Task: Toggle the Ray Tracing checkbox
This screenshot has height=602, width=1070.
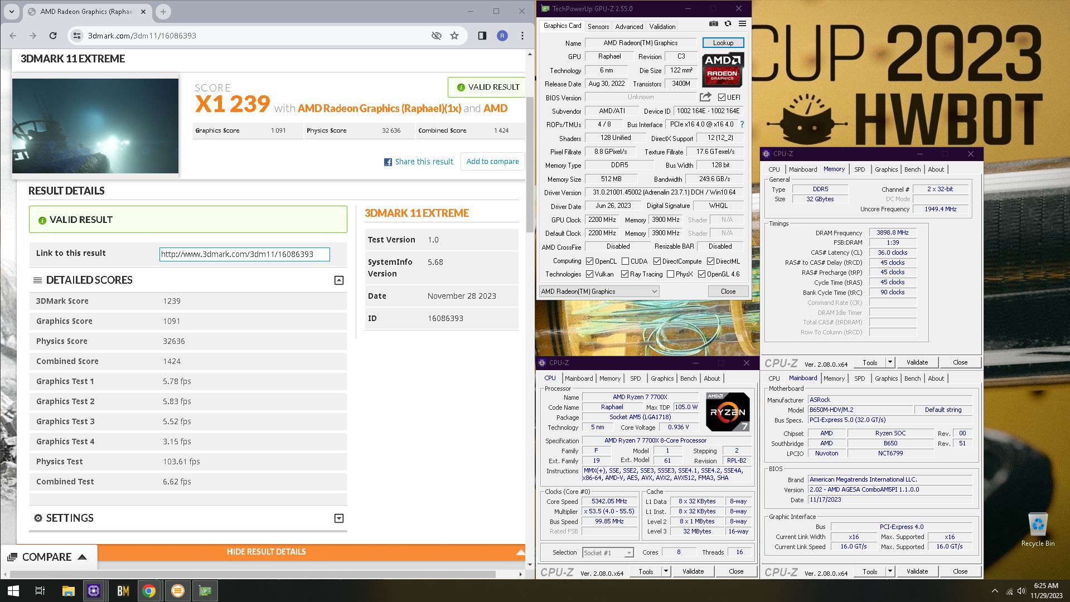Action: (x=625, y=274)
